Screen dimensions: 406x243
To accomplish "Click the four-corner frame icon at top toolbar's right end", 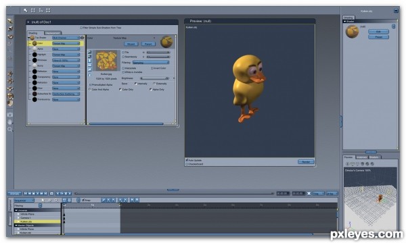I will tap(48, 10).
